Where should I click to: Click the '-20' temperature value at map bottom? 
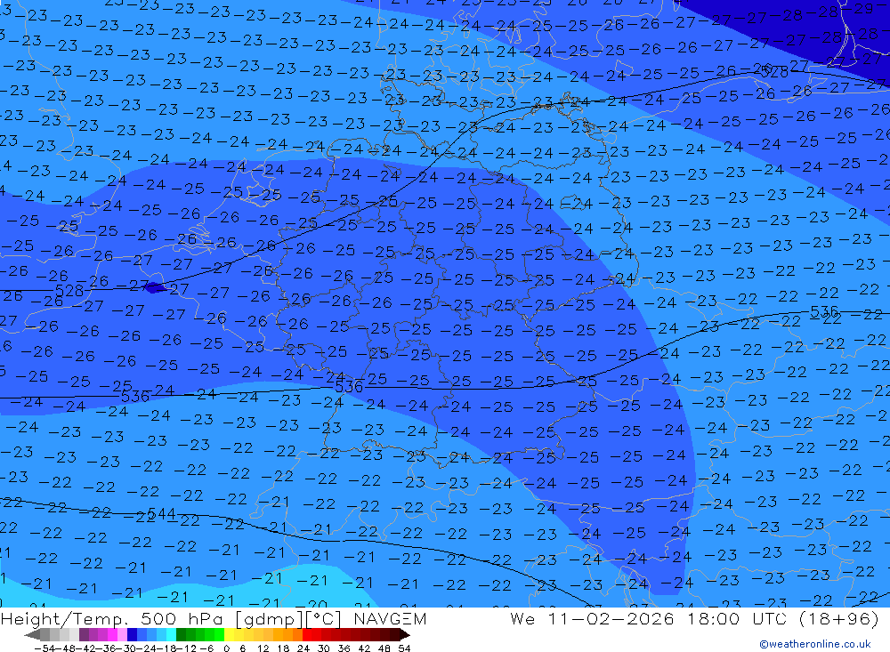pos(311,603)
